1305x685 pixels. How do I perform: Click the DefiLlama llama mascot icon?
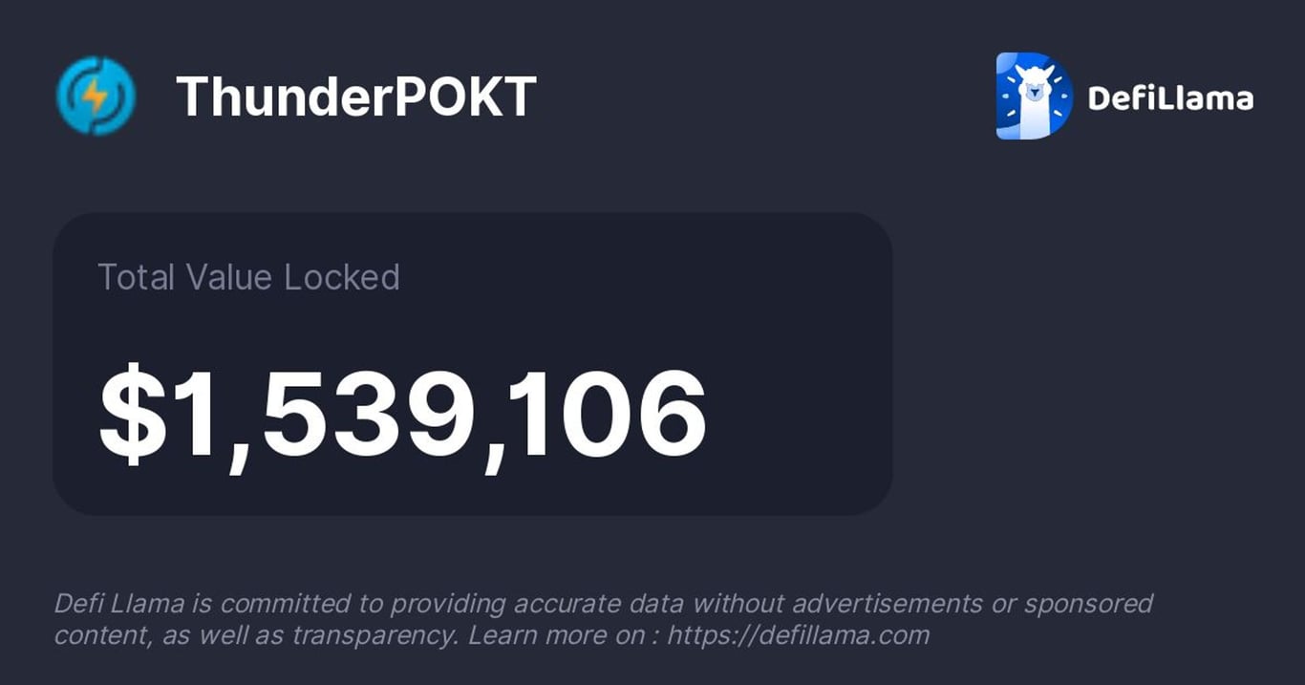tap(1034, 96)
